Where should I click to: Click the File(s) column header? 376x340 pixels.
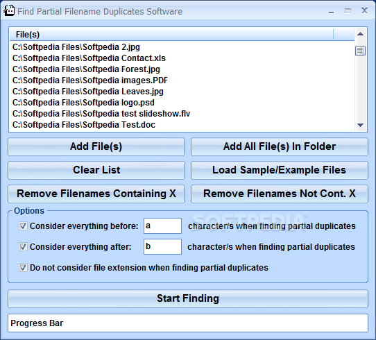[171, 34]
